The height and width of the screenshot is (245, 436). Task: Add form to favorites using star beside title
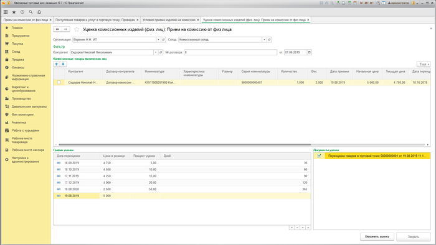(x=77, y=29)
